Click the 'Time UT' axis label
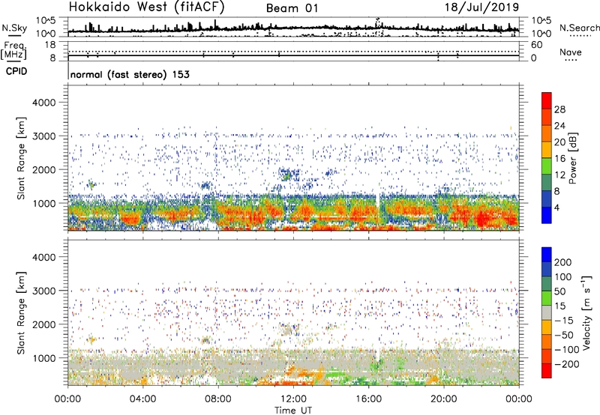Screen dimensions: 600x415 click(x=293, y=411)
